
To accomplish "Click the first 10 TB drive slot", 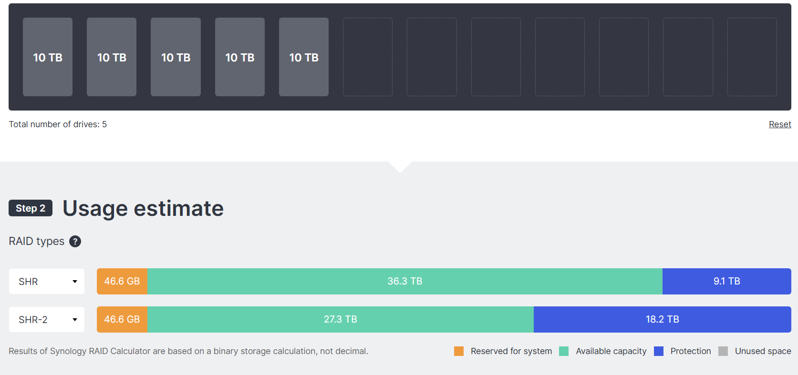I will (48, 57).
